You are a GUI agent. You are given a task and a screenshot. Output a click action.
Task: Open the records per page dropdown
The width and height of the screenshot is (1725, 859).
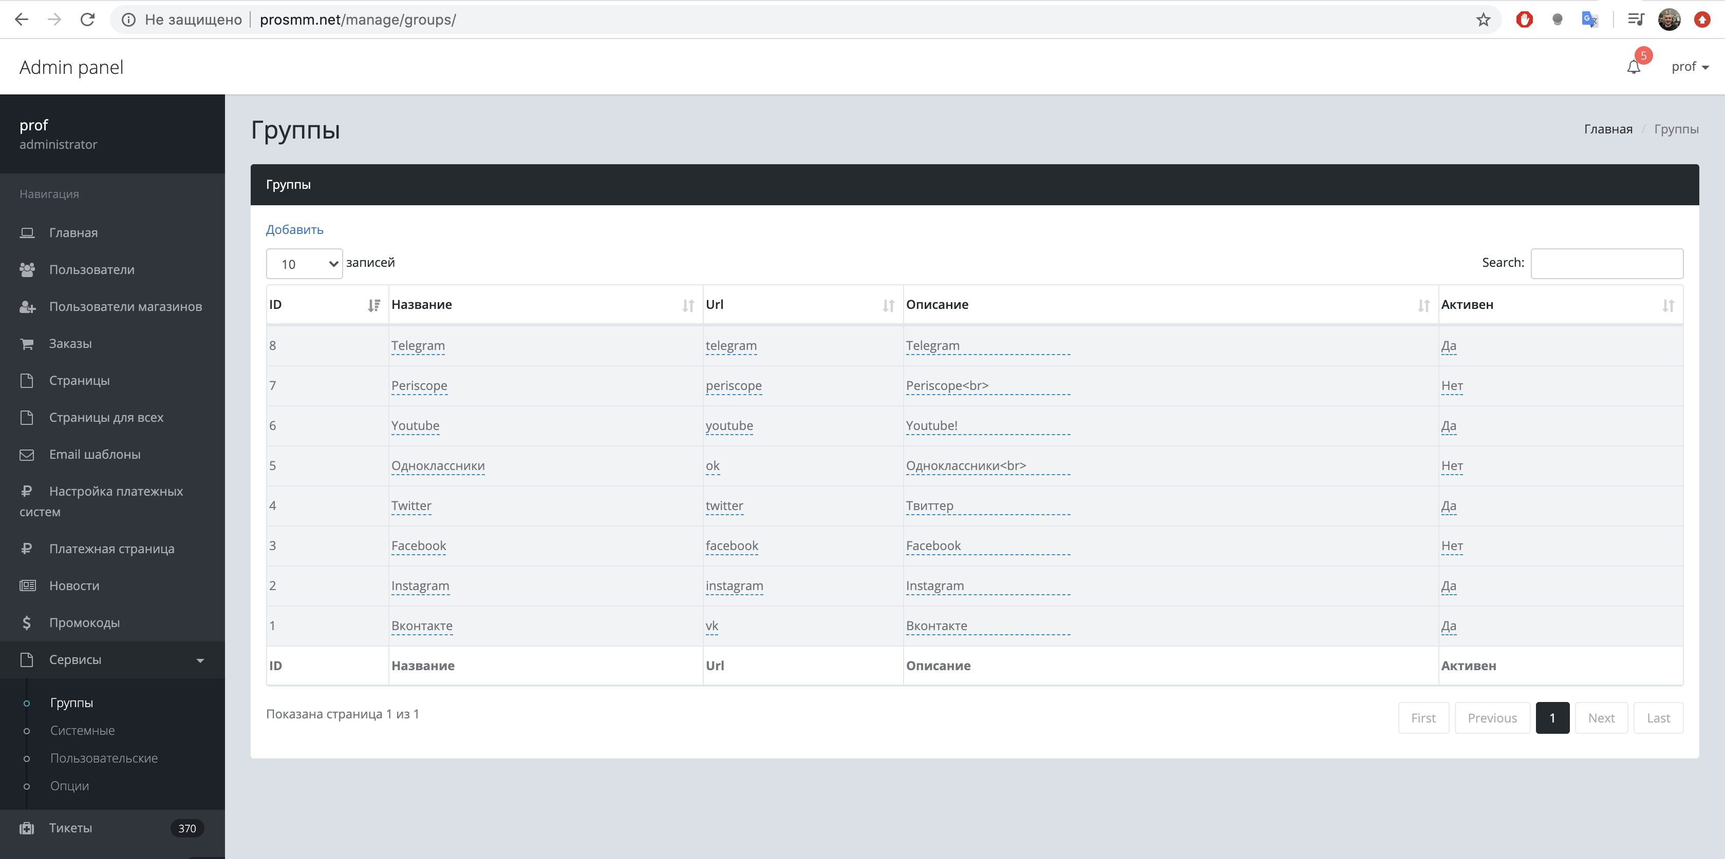[304, 264]
